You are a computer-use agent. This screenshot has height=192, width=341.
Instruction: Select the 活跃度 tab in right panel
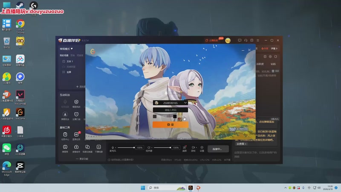[x=260, y=64]
